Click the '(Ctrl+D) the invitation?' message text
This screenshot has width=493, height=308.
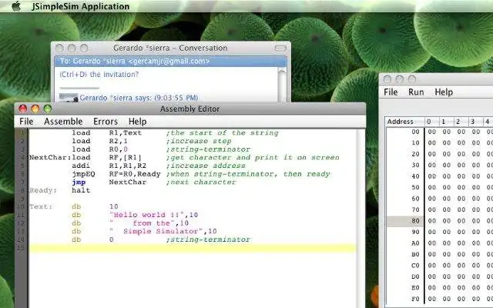coord(99,75)
